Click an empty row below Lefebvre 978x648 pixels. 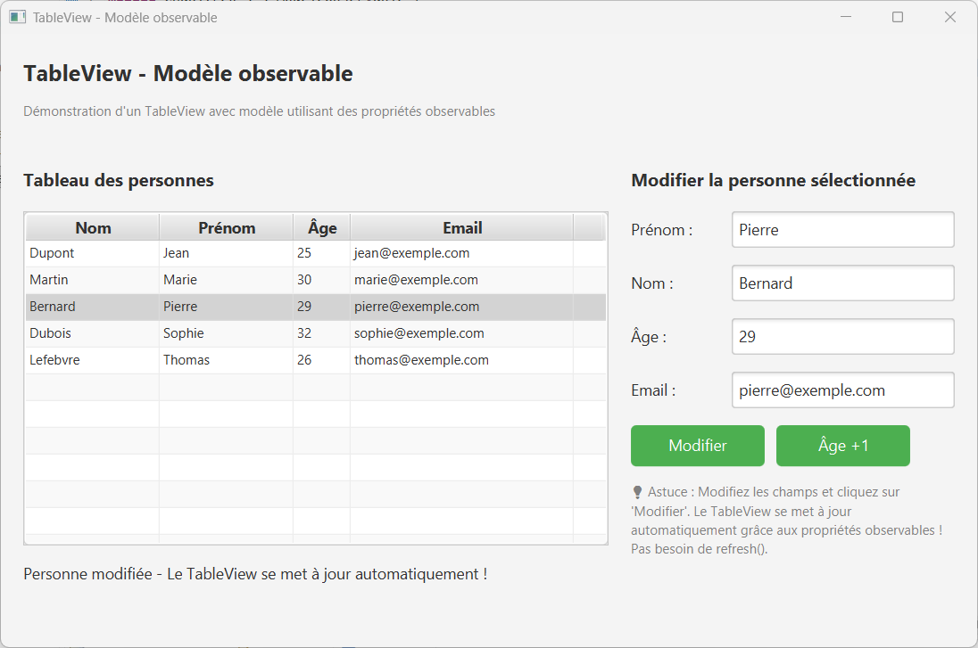click(x=178, y=387)
